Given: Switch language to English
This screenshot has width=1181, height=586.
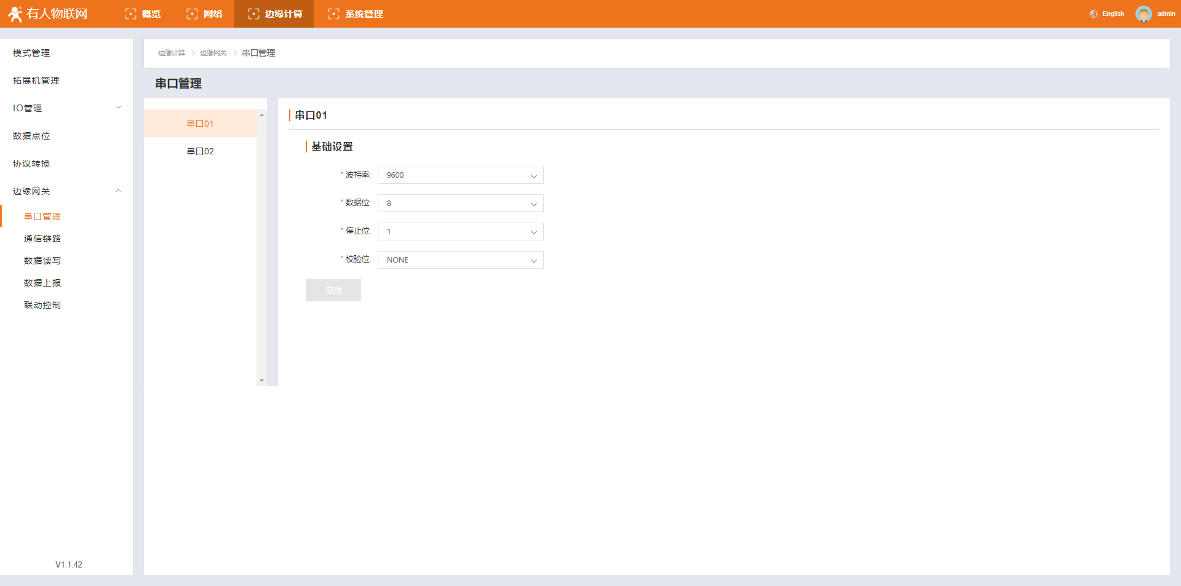Looking at the screenshot, I should [x=1112, y=14].
